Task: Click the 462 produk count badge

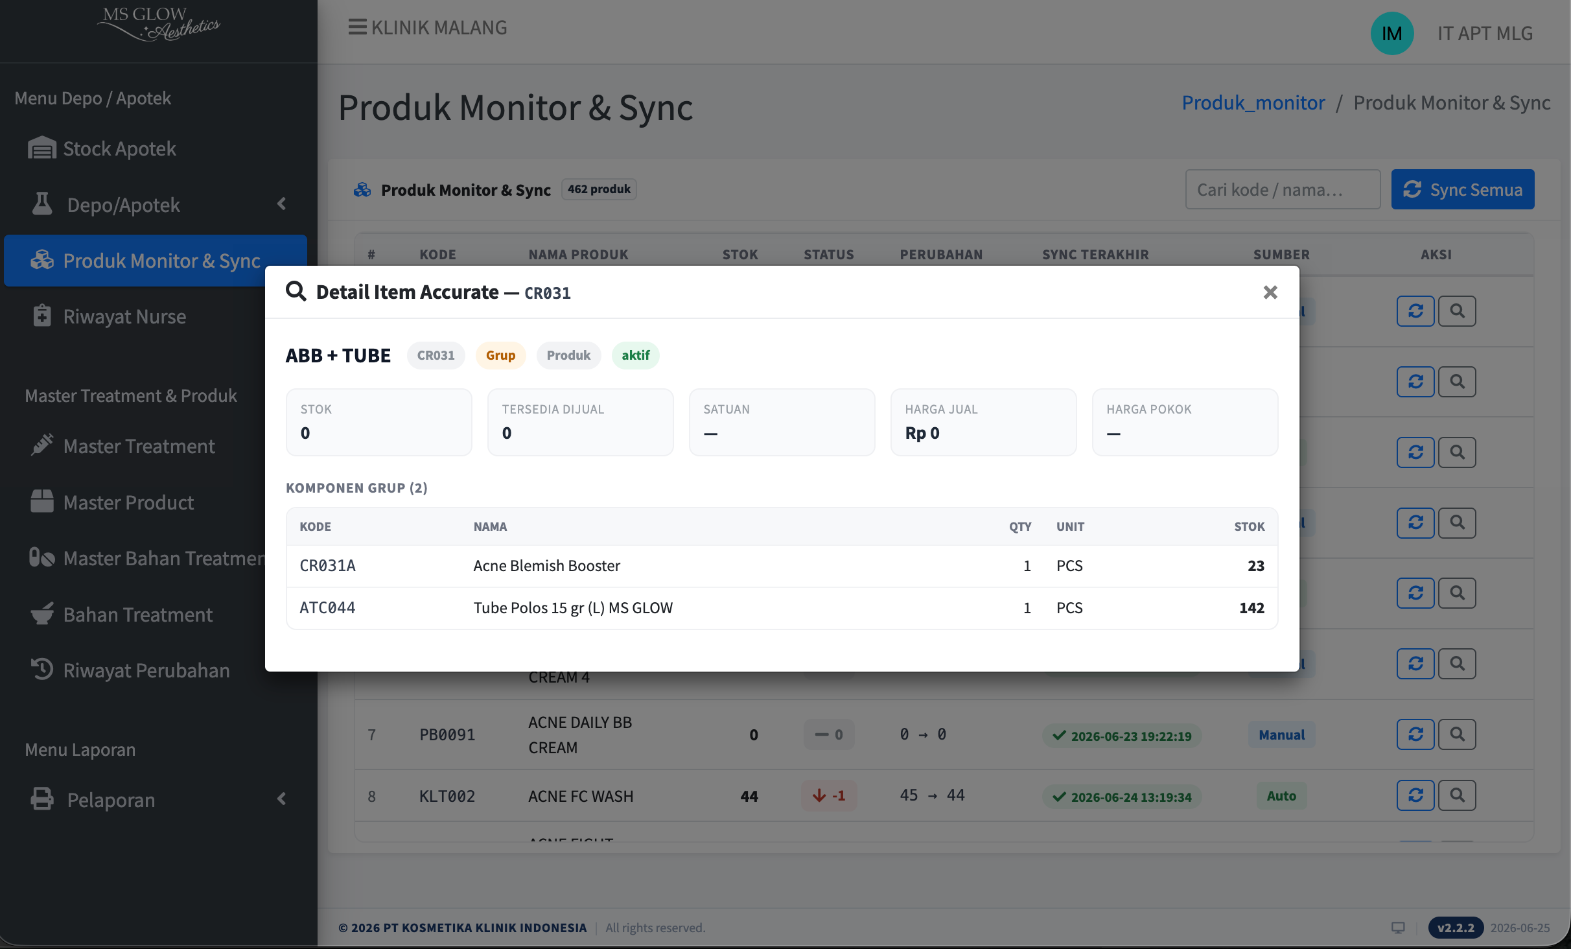Action: pos(599,189)
